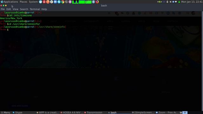Launch Skype from the top panel
The height and width of the screenshot is (114, 203).
[x=59, y=2]
